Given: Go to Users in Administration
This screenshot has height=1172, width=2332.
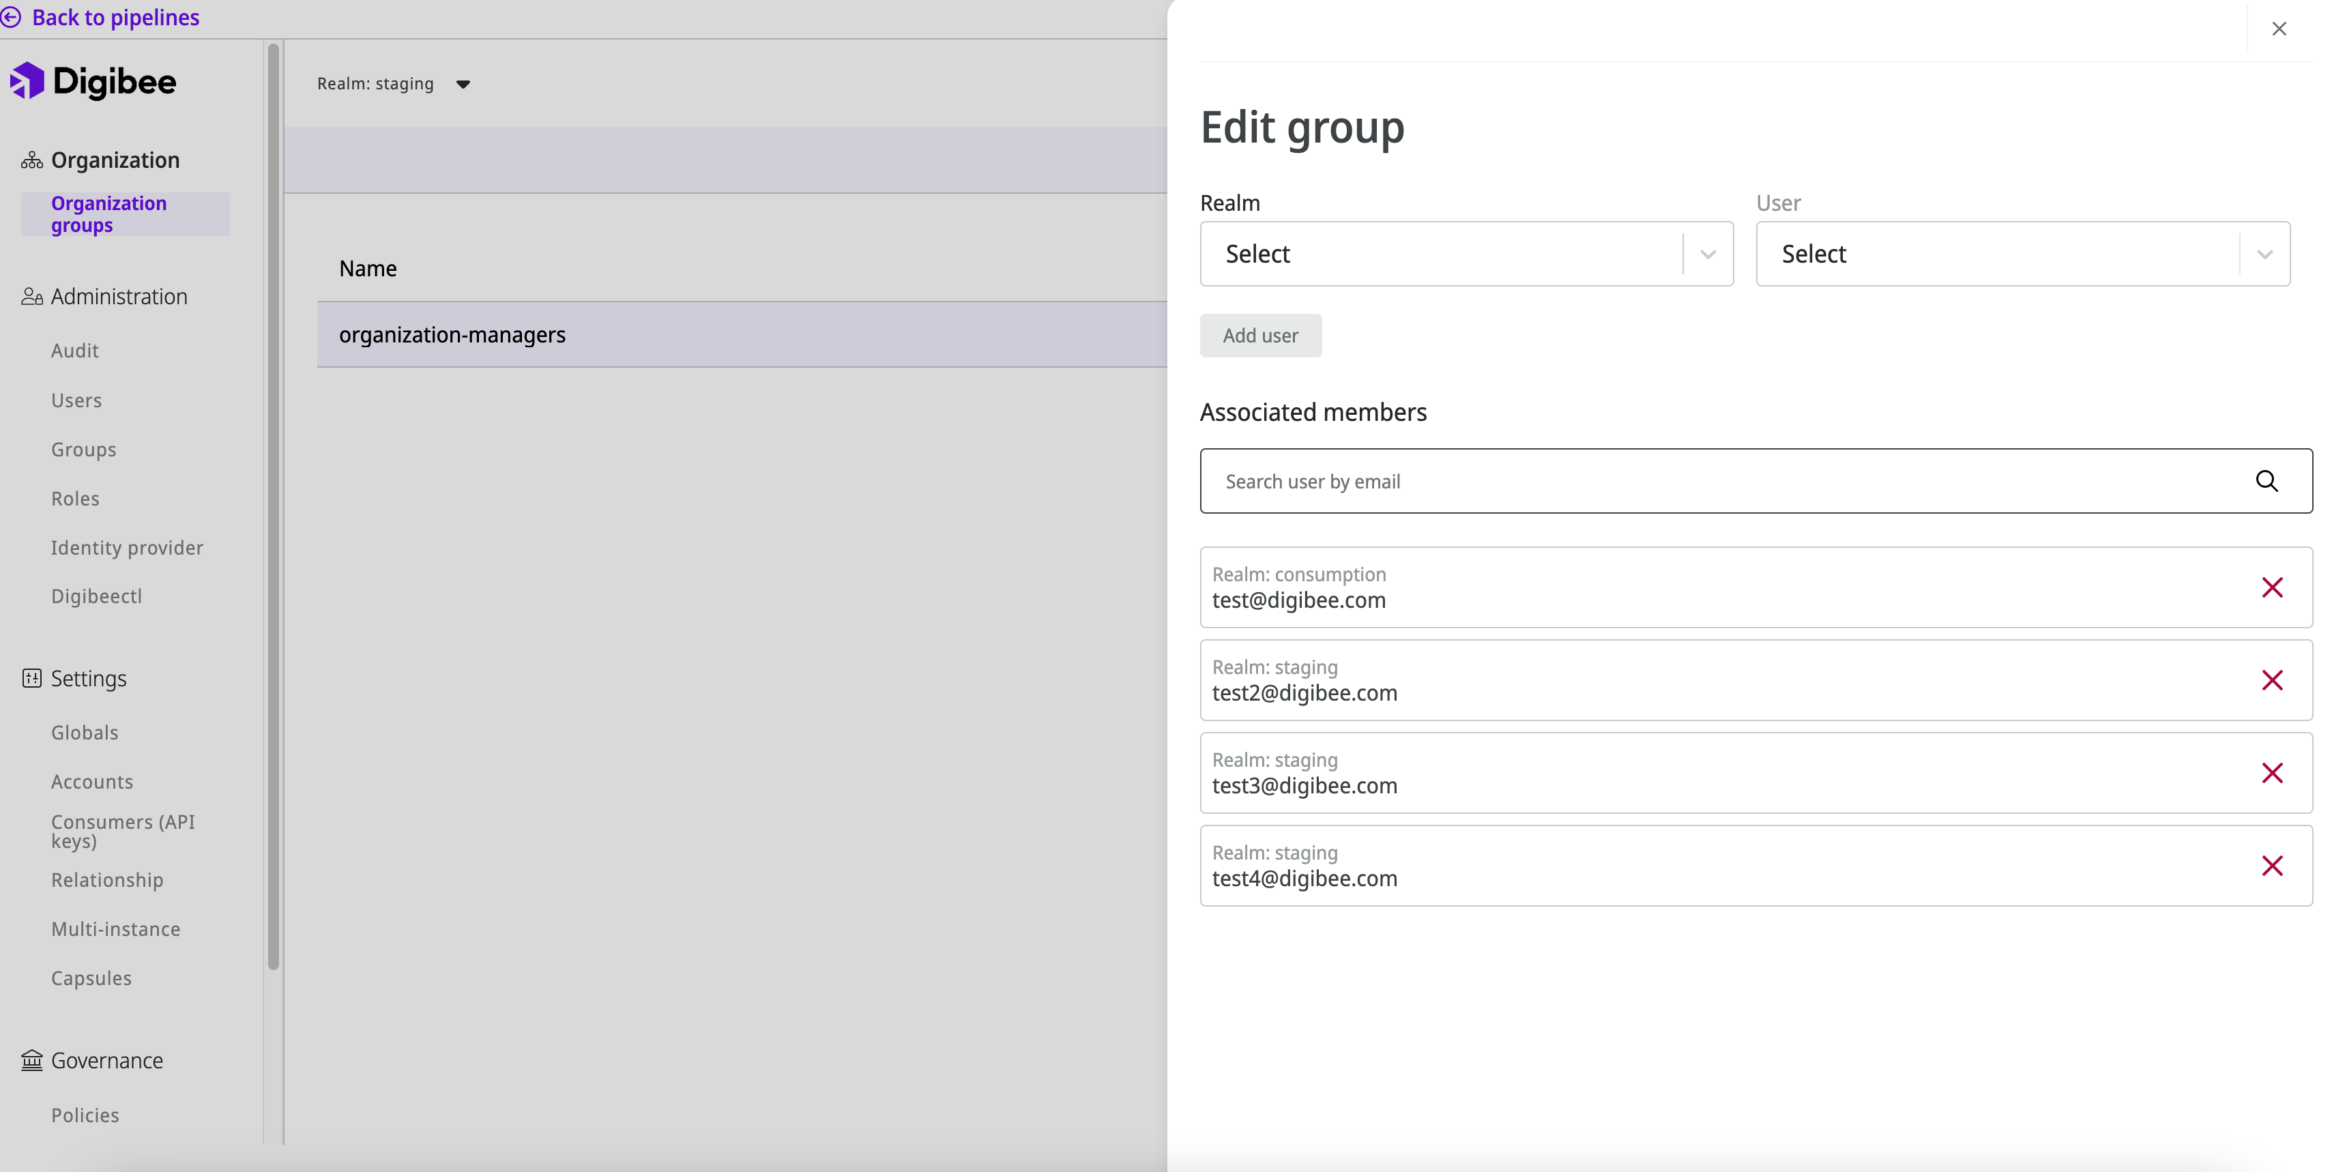Looking at the screenshot, I should (76, 400).
